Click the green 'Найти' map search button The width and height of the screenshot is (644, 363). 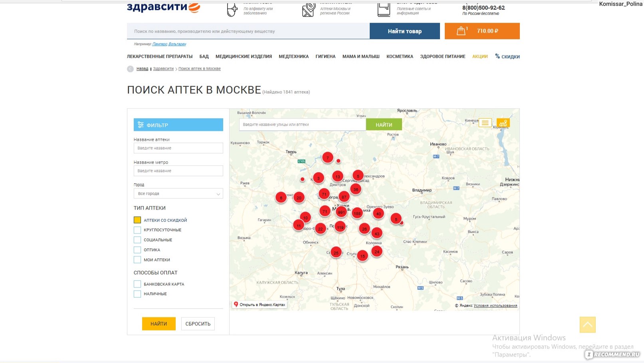384,125
